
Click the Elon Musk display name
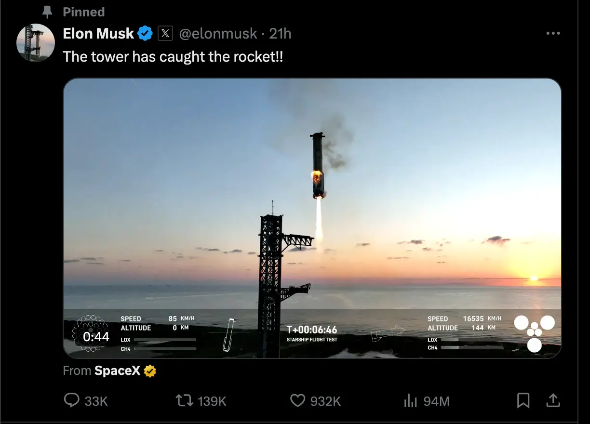[98, 34]
